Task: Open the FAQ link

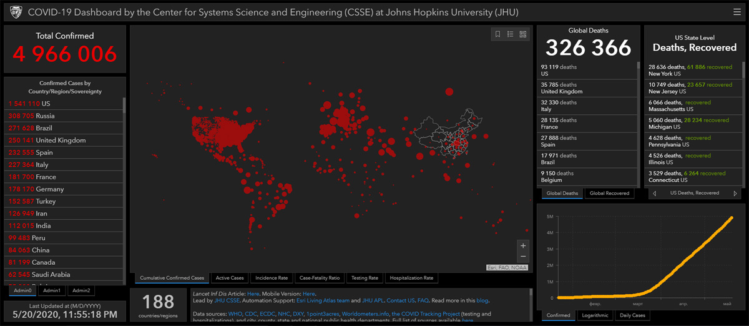Action: pos(423,301)
